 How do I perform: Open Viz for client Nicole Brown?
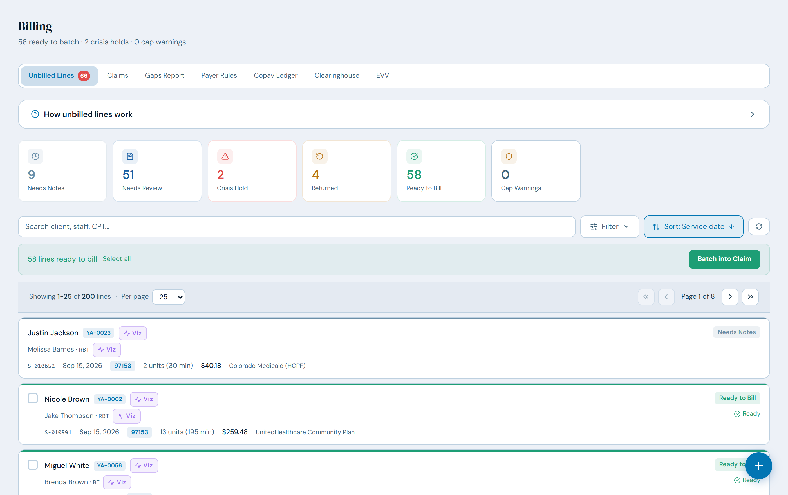coord(144,399)
